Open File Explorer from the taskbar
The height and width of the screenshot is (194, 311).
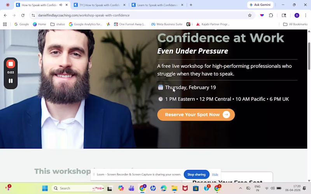(174, 188)
